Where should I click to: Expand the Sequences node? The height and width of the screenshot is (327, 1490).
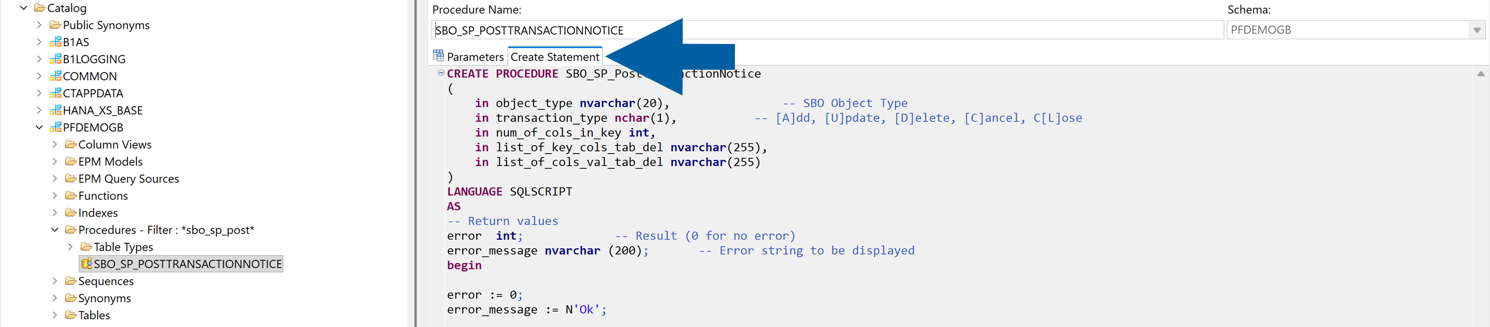55,281
